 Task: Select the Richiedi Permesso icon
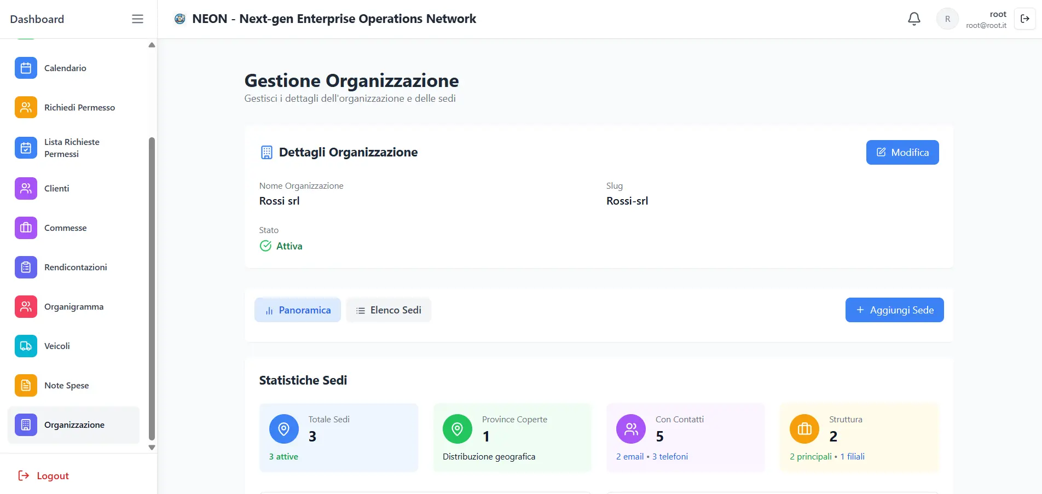pyautogui.click(x=25, y=107)
